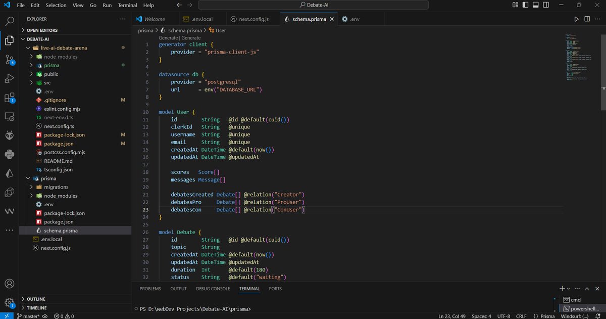Run the file with play button

[x=576, y=19]
